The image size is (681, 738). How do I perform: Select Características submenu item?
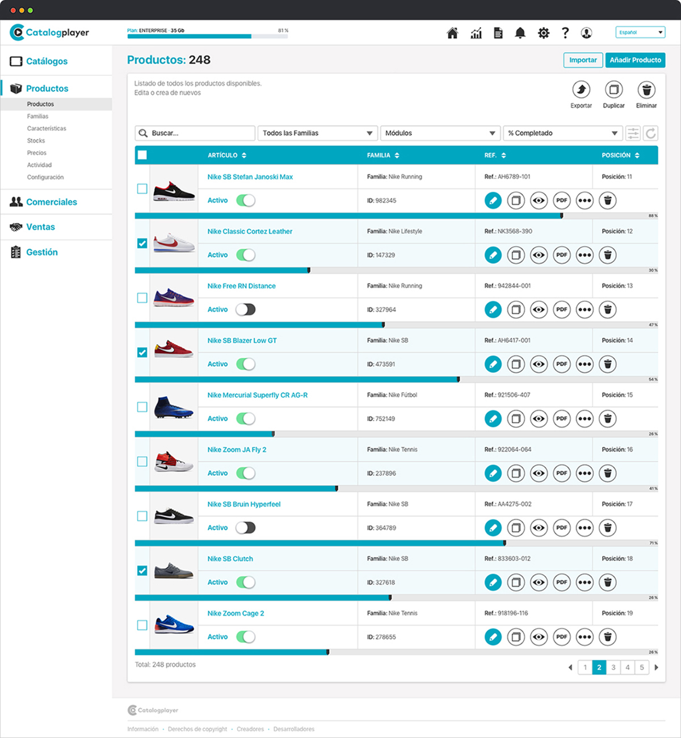47,128
